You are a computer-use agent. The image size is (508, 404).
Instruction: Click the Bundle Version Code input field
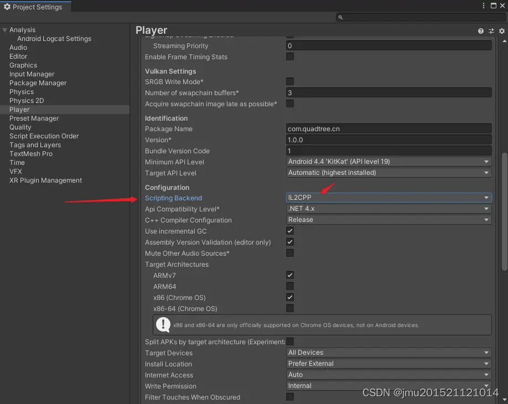coord(387,151)
